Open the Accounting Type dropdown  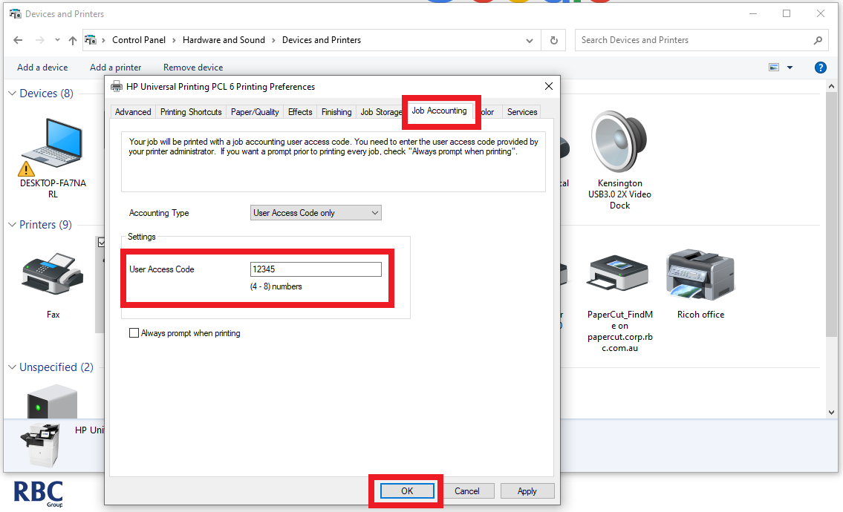tap(315, 212)
